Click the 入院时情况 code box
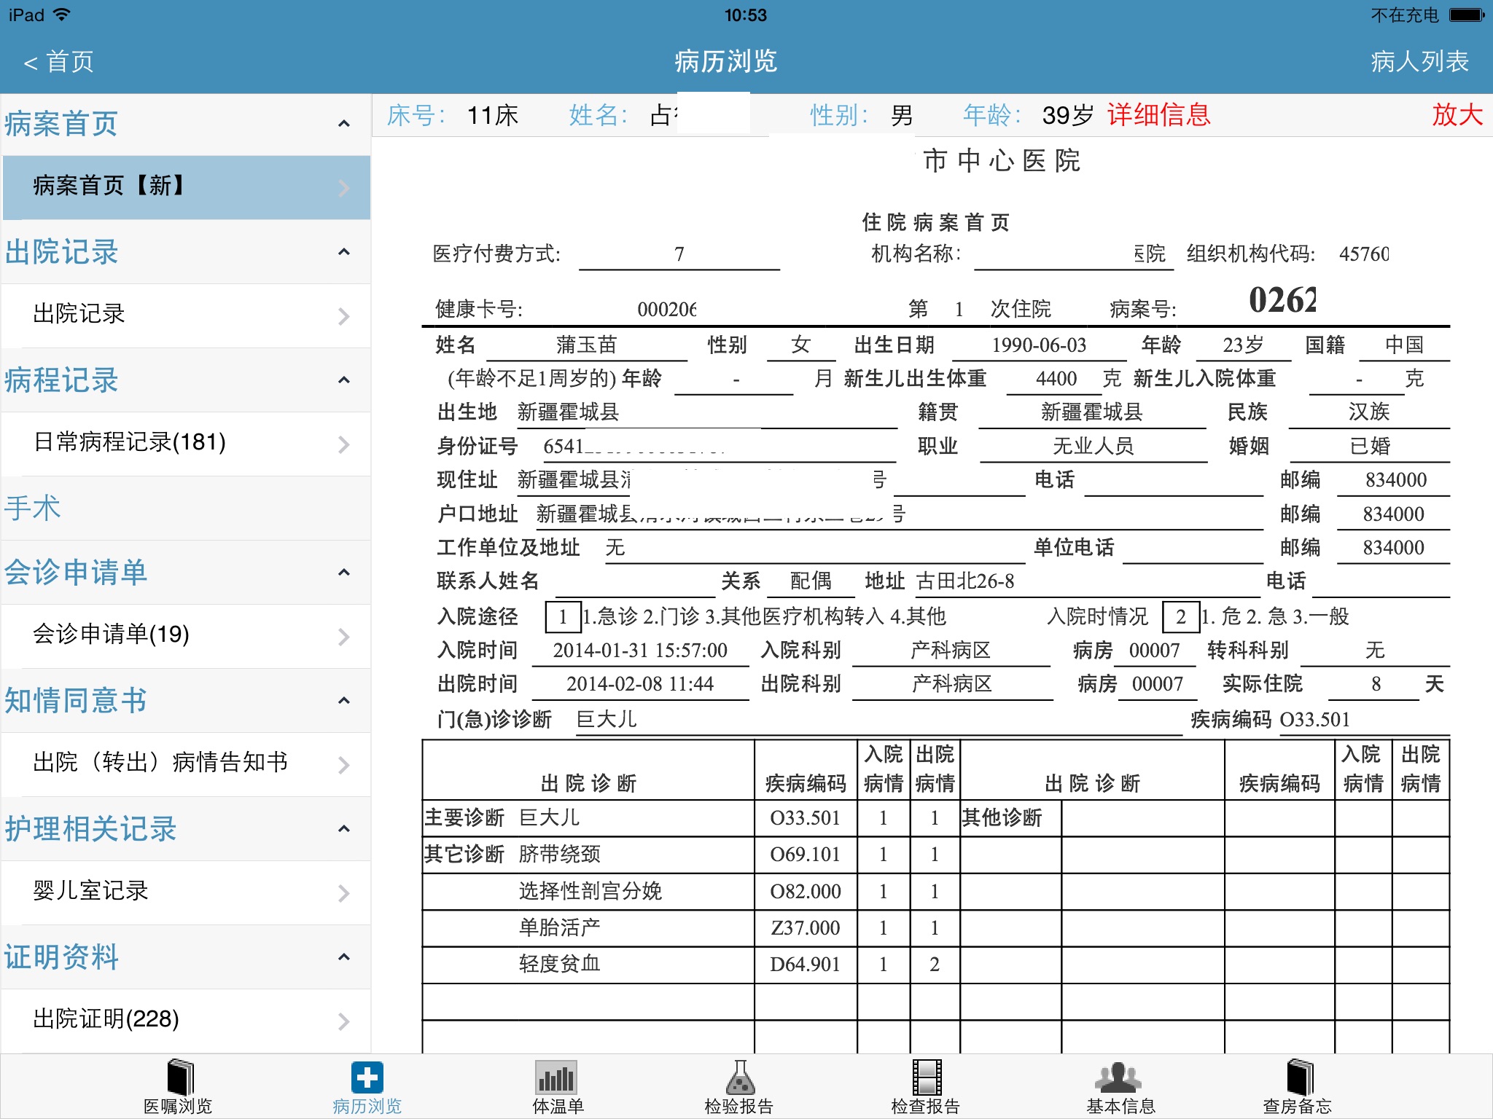This screenshot has height=1119, width=1493. click(1181, 617)
